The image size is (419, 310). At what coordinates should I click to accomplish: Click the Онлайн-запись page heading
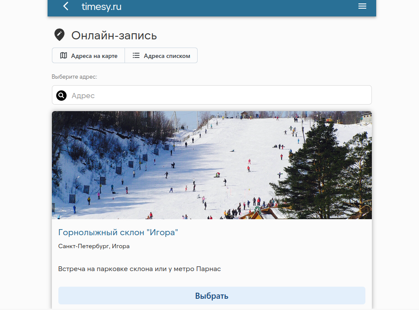point(114,35)
